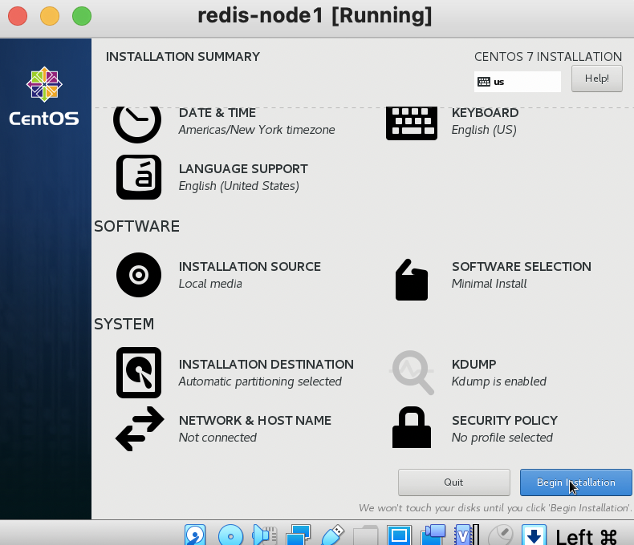Open Date & Time clock icon
634x545 pixels.
click(x=137, y=124)
